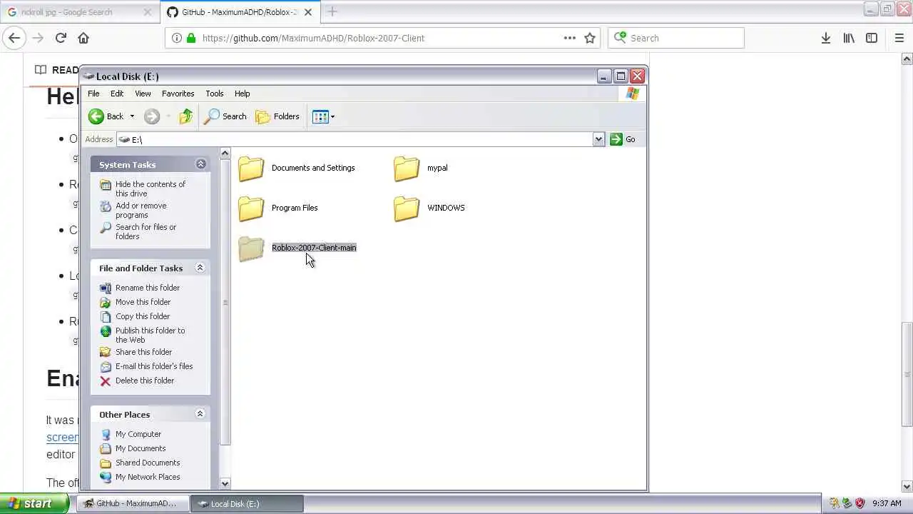The height and width of the screenshot is (514, 913).
Task: Select the mypal folder icon
Action: 407,168
